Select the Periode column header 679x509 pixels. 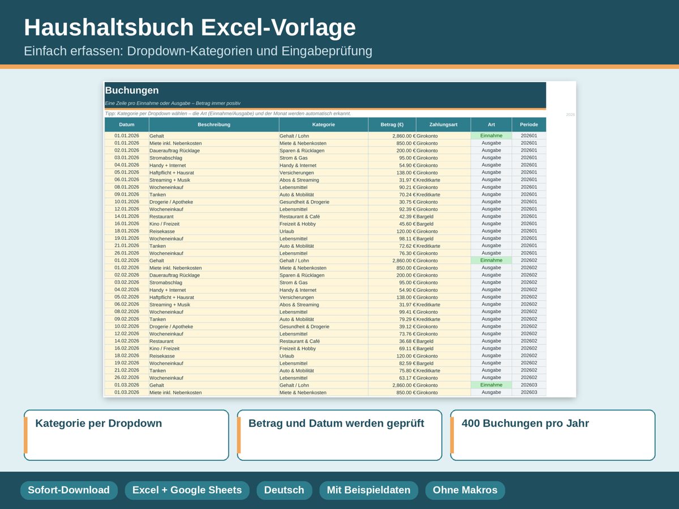click(x=529, y=124)
